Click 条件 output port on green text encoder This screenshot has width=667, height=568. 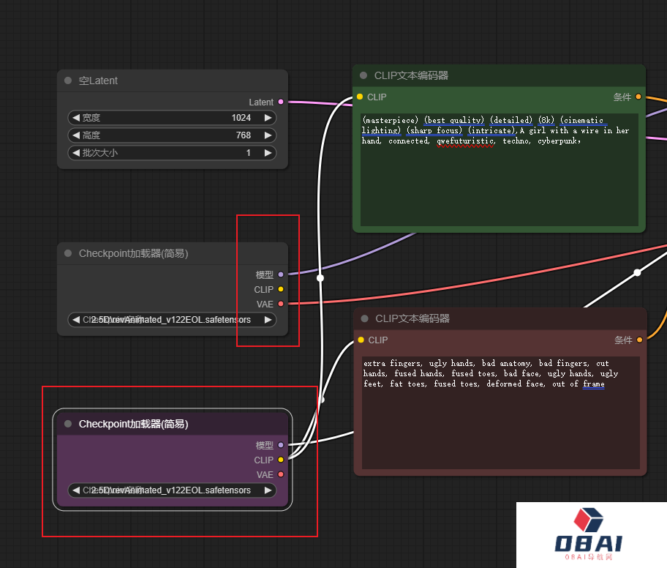coord(638,97)
